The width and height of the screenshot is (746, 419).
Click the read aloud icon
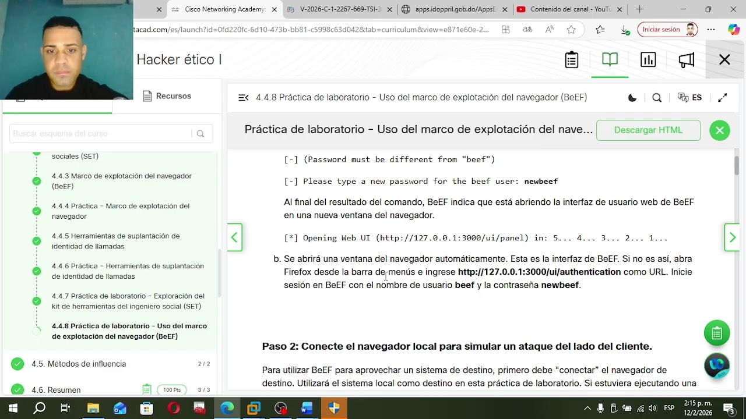(550, 30)
